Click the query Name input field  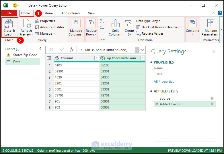click(x=185, y=74)
